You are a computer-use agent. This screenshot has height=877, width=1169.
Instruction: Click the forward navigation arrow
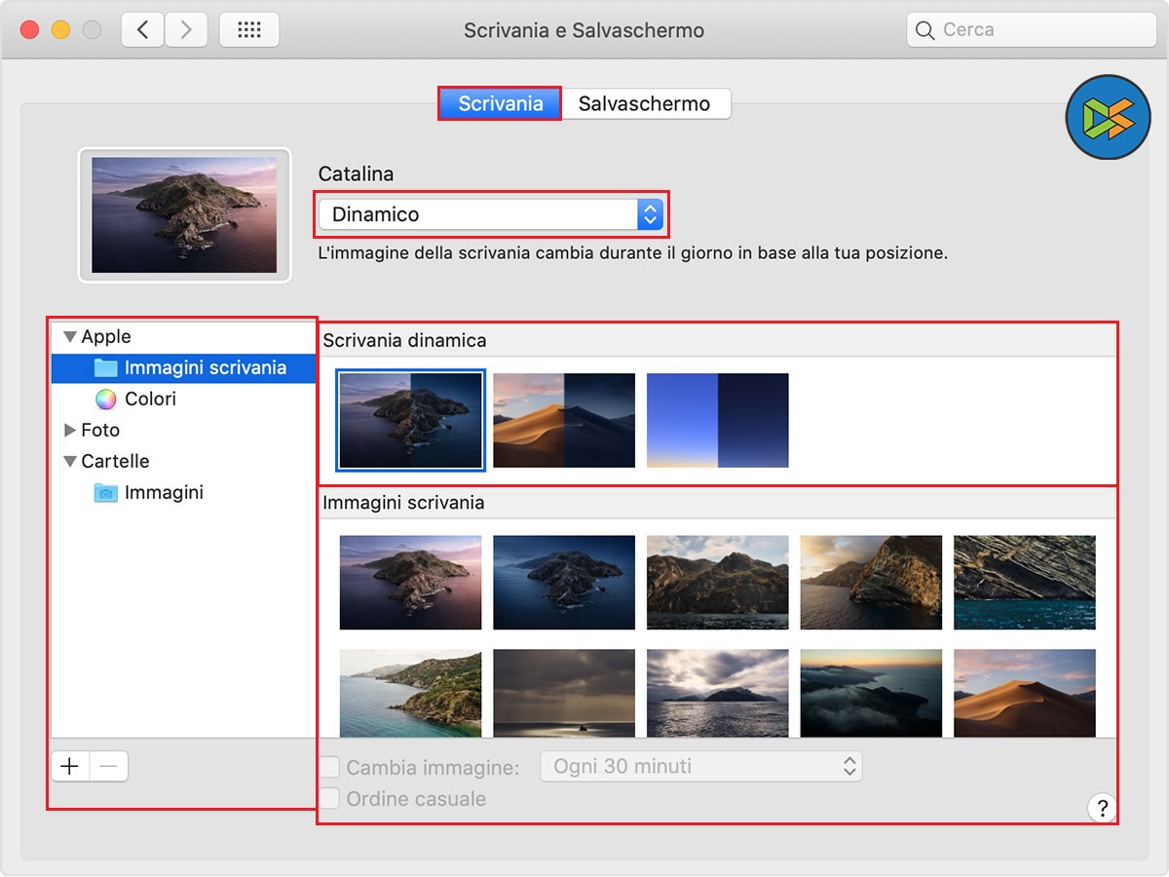coord(186,30)
